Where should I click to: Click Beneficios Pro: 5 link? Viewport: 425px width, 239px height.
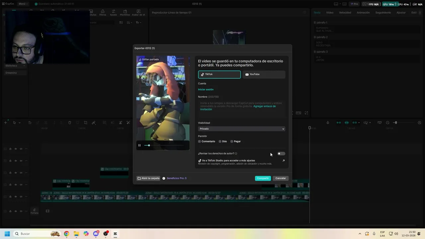pos(177,178)
